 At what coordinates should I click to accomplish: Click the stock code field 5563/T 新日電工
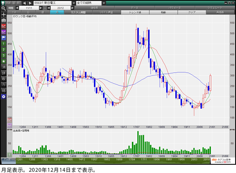[52, 3]
